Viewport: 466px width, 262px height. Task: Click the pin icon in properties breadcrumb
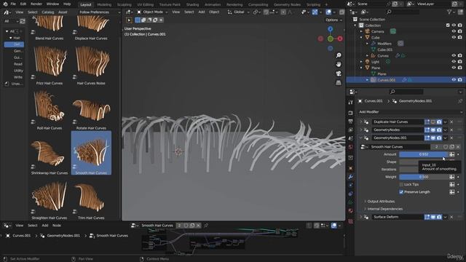(x=460, y=101)
